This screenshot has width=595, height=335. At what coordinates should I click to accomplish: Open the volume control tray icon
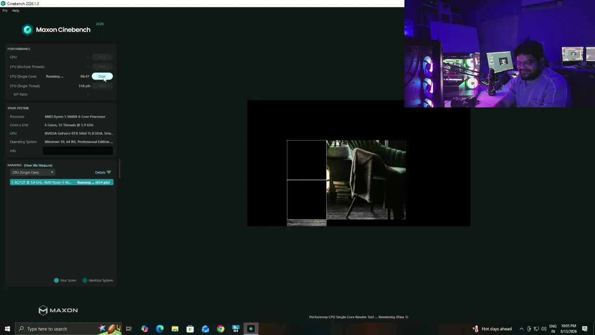click(x=543, y=329)
